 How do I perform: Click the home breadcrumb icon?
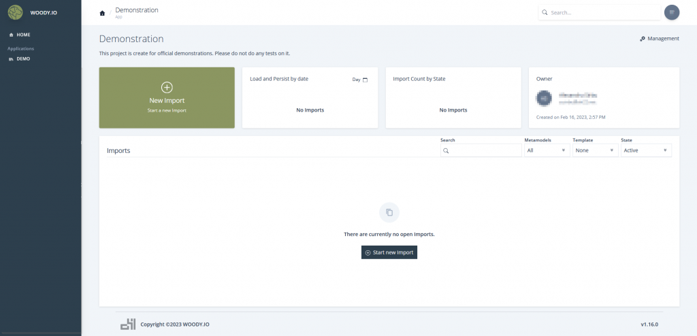click(102, 13)
